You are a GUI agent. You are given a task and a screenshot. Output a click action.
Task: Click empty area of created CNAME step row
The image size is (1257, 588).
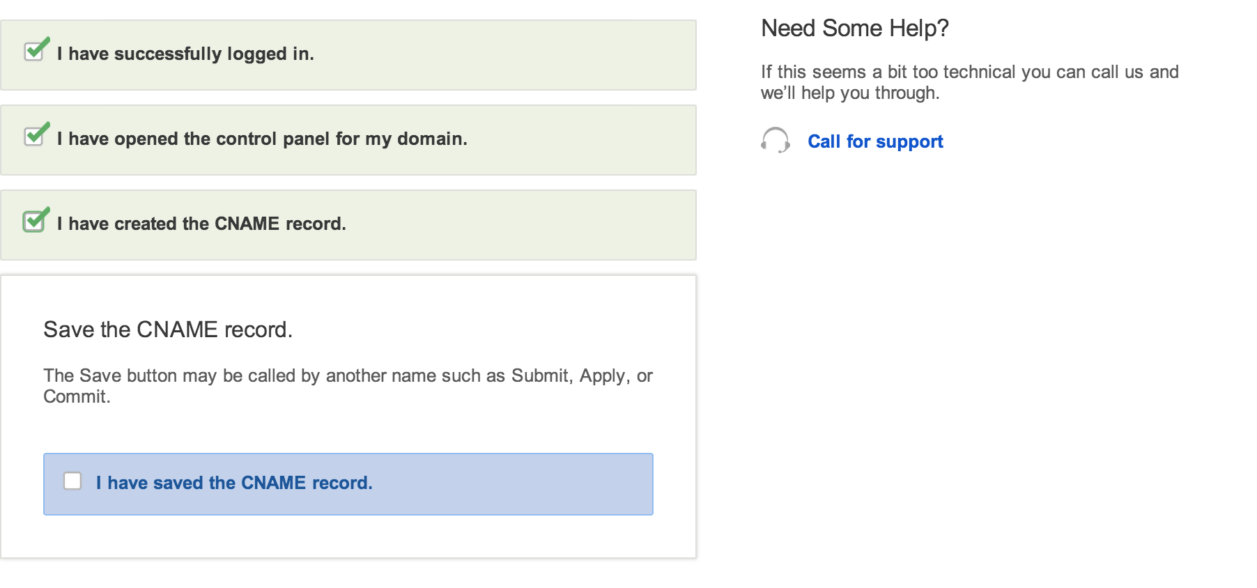click(x=523, y=225)
